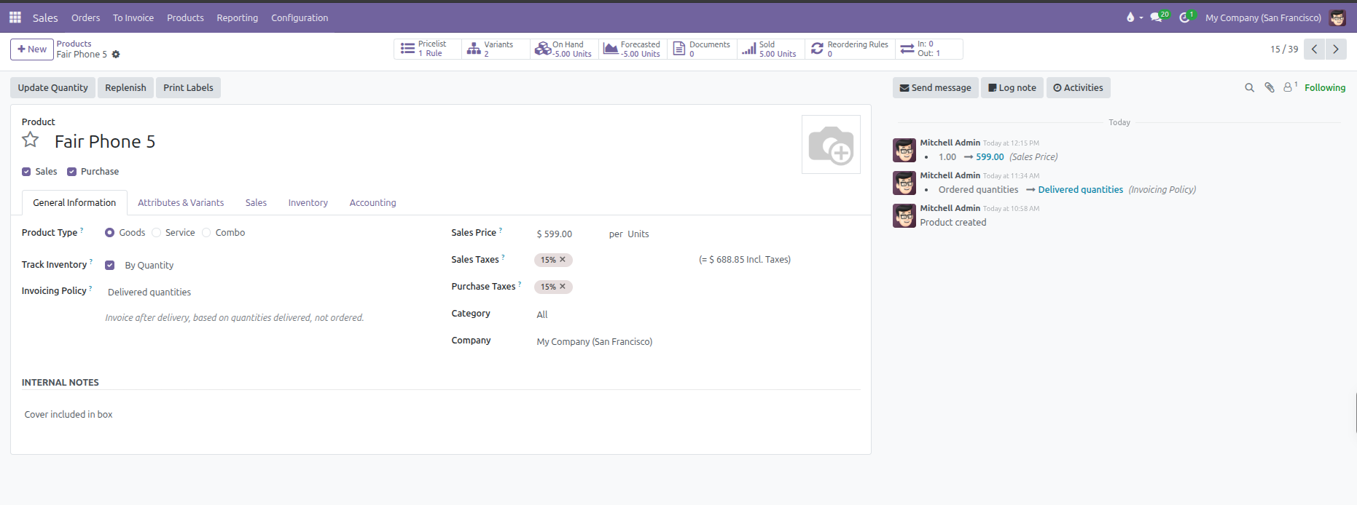This screenshot has height=505, width=1357.
Task: Click the Sales app title
Action: pos(45,17)
